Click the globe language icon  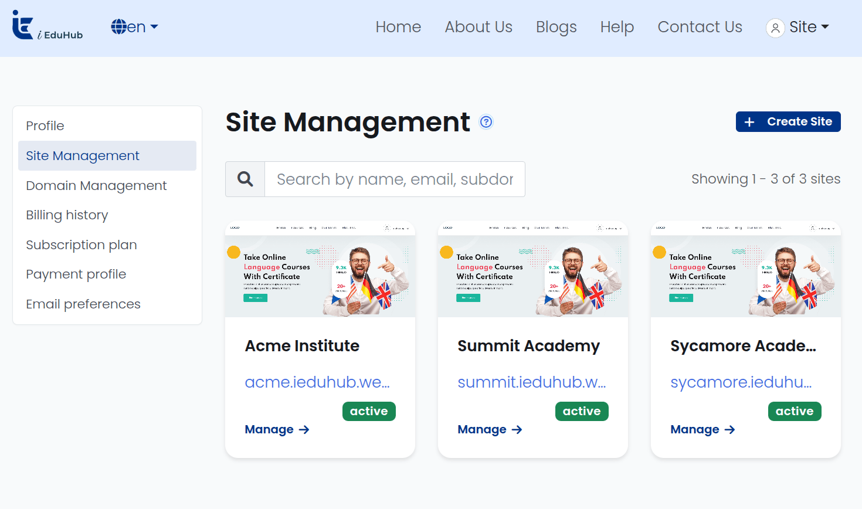click(x=118, y=27)
